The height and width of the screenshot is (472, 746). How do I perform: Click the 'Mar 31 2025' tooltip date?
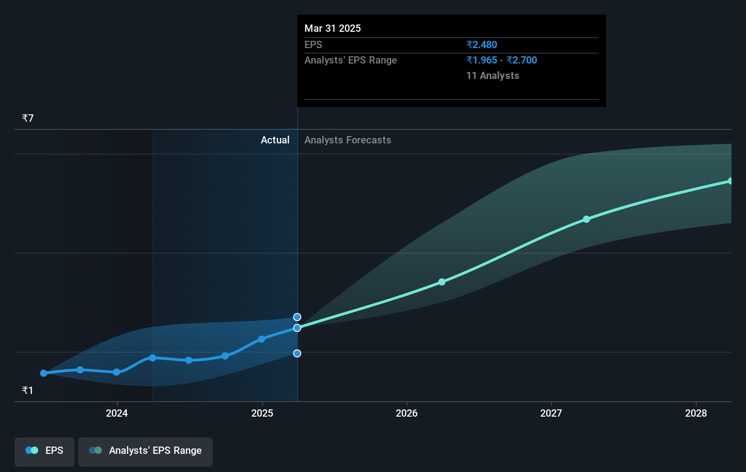point(333,28)
